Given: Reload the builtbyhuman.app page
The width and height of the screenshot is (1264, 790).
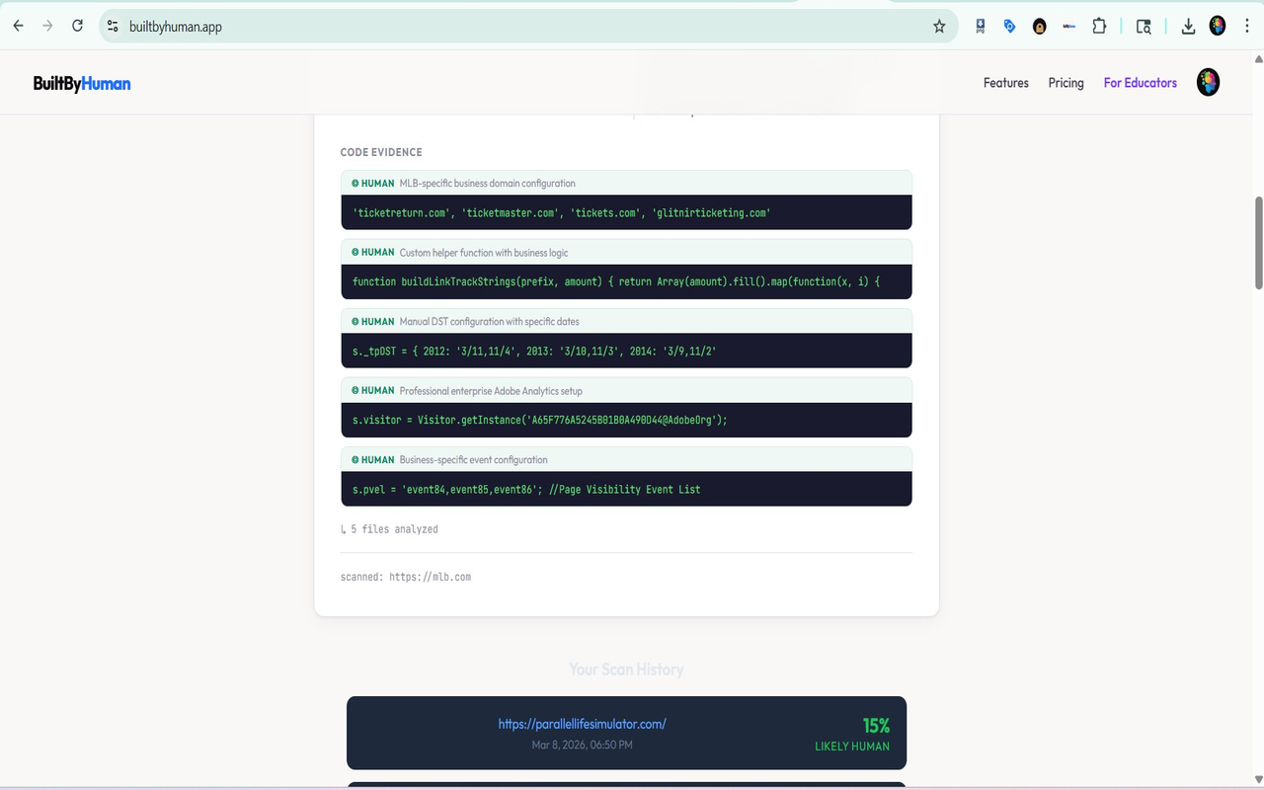Looking at the screenshot, I should click(x=77, y=26).
